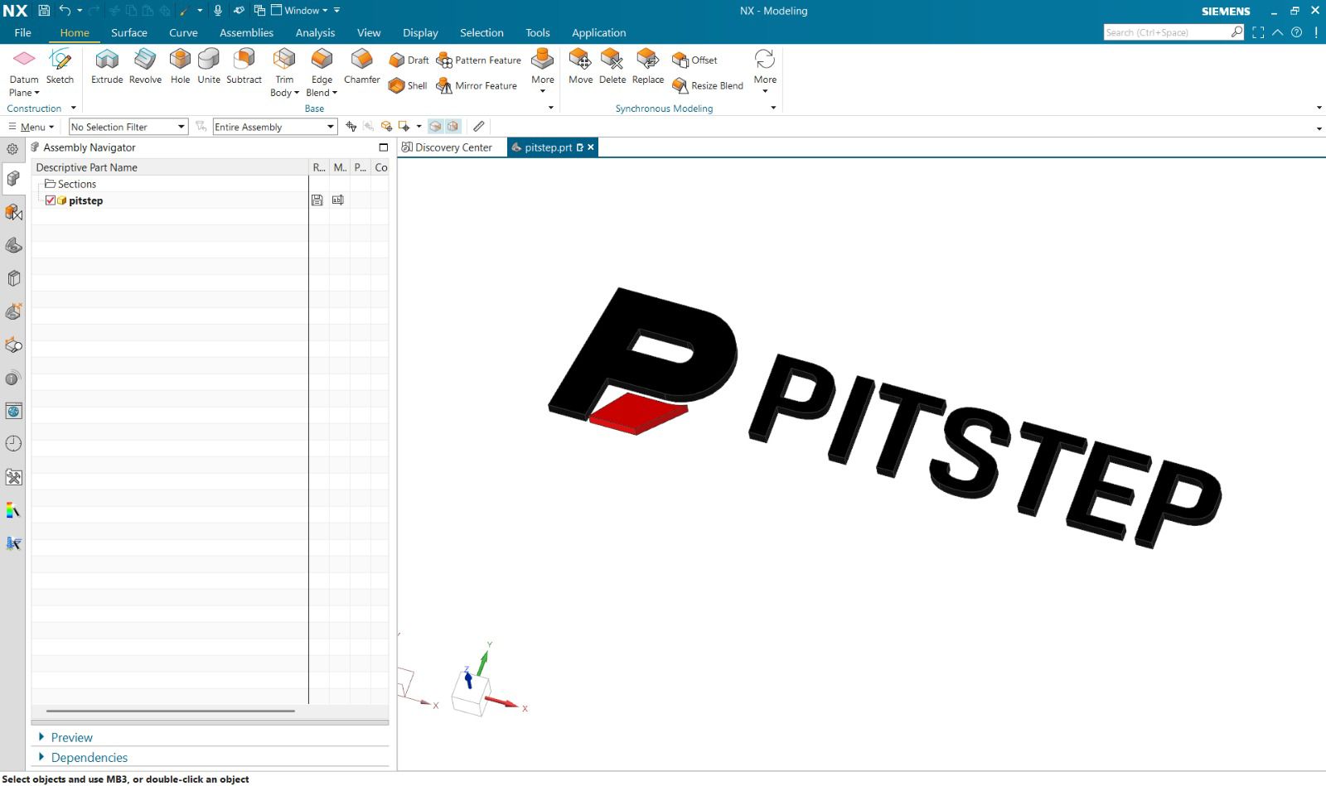Viewport: 1326px width, 786px height.
Task: Choose the Unite boolean tool
Action: pyautogui.click(x=209, y=66)
